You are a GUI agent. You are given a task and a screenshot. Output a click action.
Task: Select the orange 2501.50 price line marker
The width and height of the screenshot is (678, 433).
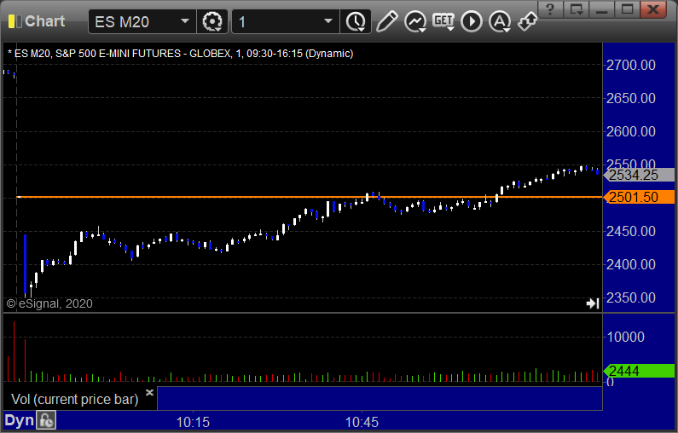640,198
